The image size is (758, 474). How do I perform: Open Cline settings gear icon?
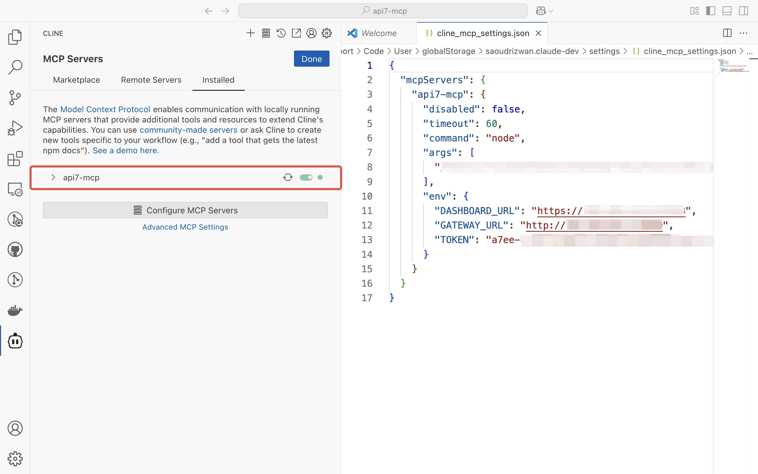pyautogui.click(x=327, y=33)
